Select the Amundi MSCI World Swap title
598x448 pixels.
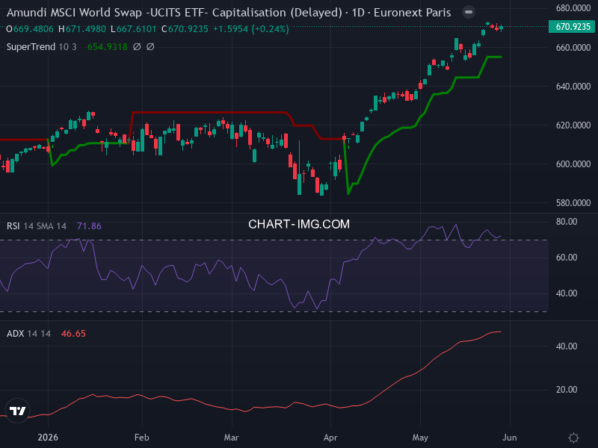pyautogui.click(x=229, y=13)
